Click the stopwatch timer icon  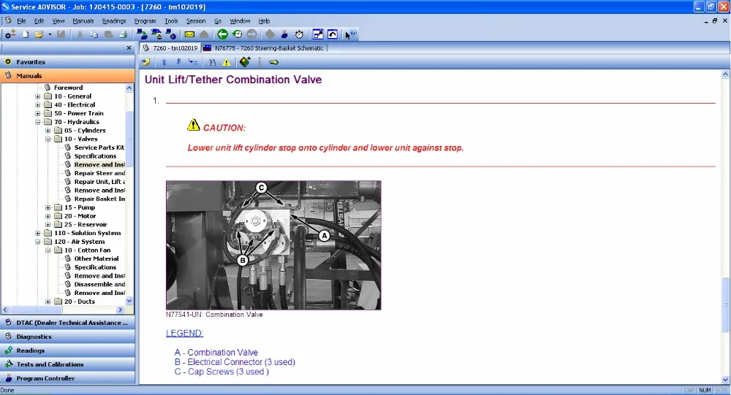tap(299, 34)
